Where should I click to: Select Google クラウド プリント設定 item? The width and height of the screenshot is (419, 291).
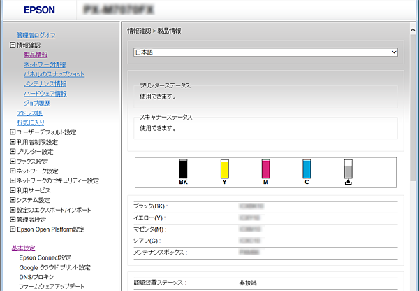[x=54, y=267]
